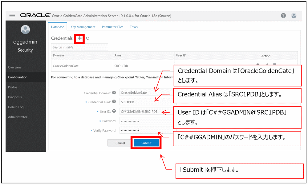Refresh the Credentials list
Viewport: 308px width, 185px height.
pyautogui.click(x=87, y=38)
